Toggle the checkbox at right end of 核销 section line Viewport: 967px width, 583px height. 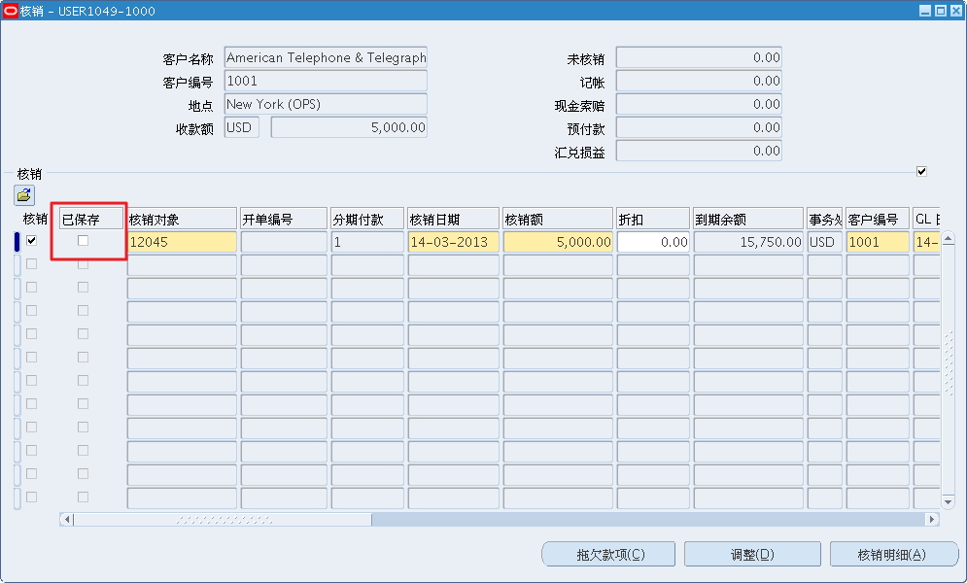921,171
